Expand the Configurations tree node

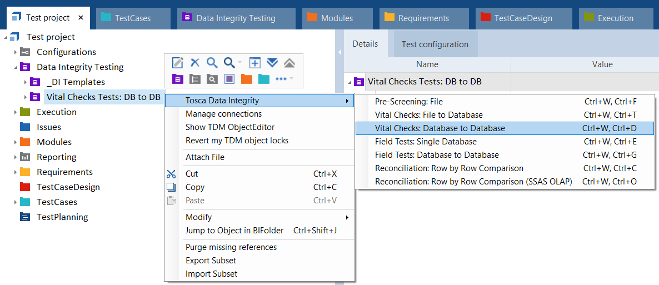pos(16,52)
